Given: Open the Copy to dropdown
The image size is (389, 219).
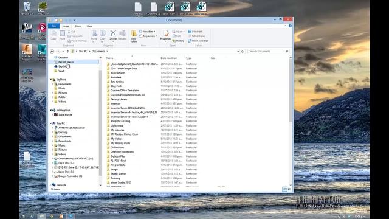Looking at the screenshot, I should tap(103, 36).
